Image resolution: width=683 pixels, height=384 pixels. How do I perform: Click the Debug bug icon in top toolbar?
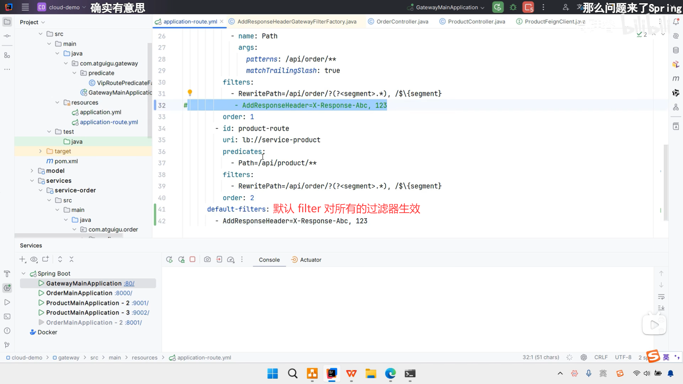tap(513, 7)
